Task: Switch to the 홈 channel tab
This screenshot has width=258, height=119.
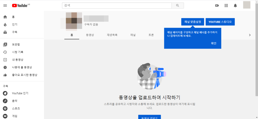Action: (x=72, y=35)
